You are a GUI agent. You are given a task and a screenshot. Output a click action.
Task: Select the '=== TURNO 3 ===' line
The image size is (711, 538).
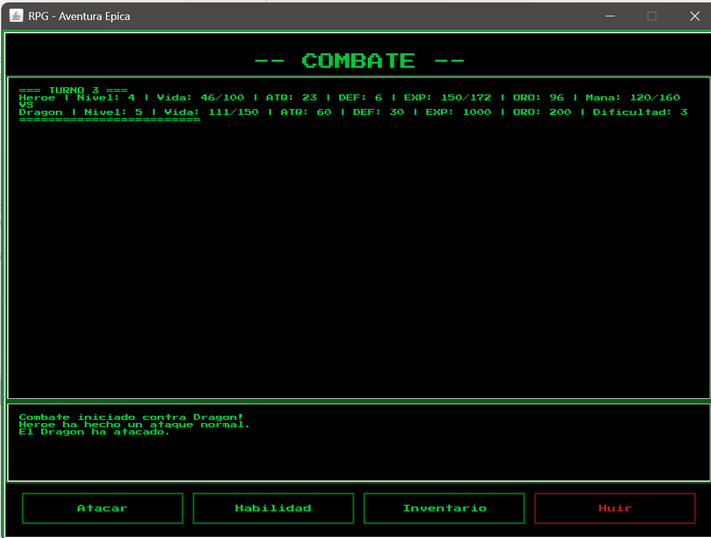[x=73, y=90]
